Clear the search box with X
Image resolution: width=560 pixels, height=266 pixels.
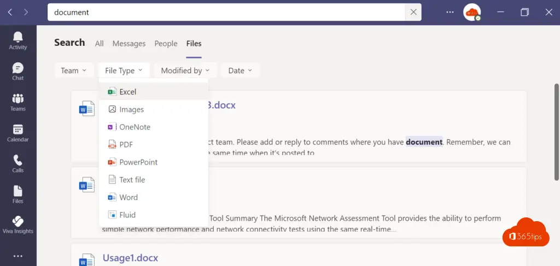(413, 12)
